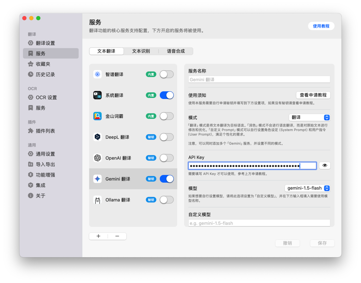361x283 pixels.
Task: Switch to the 文本识别 tab
Action: [141, 51]
